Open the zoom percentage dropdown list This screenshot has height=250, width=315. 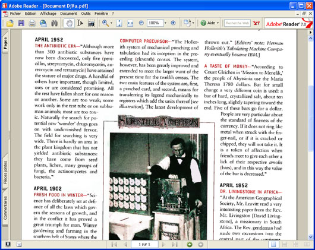(165, 23)
